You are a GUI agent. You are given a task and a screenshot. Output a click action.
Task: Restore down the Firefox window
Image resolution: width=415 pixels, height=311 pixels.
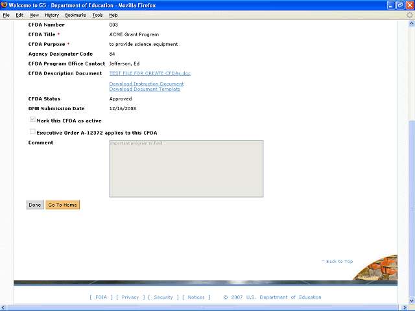click(x=401, y=5)
